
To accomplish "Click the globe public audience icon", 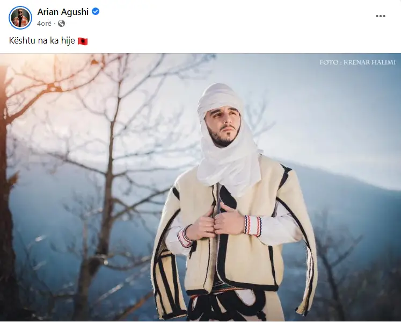I will pos(61,24).
